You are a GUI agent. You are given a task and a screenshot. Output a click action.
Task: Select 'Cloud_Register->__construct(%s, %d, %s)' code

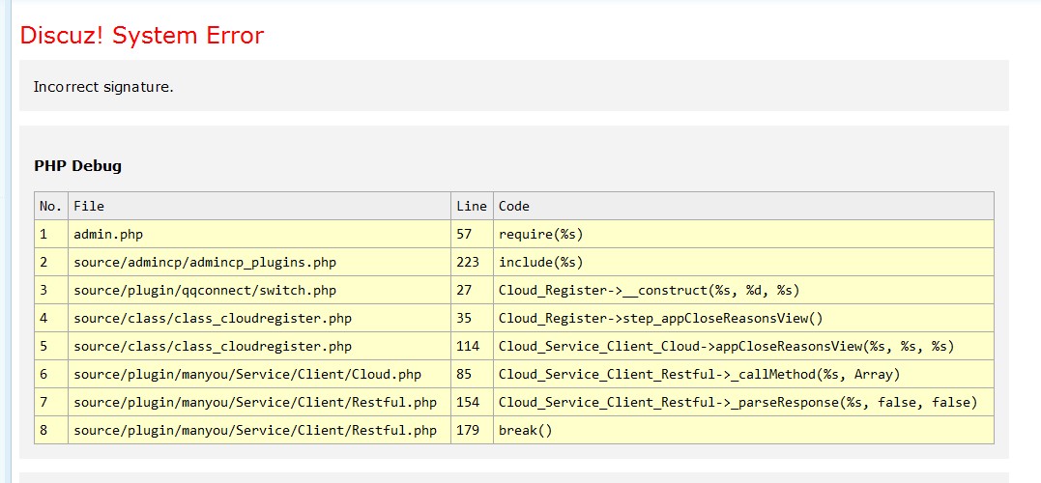click(x=743, y=290)
